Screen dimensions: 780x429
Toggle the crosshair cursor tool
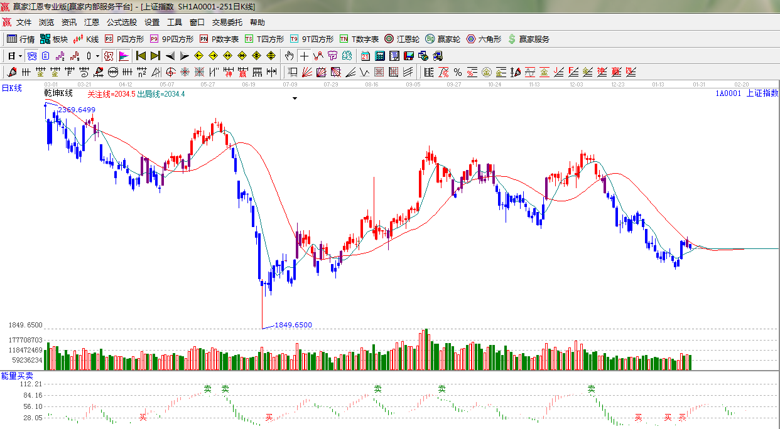(304, 56)
